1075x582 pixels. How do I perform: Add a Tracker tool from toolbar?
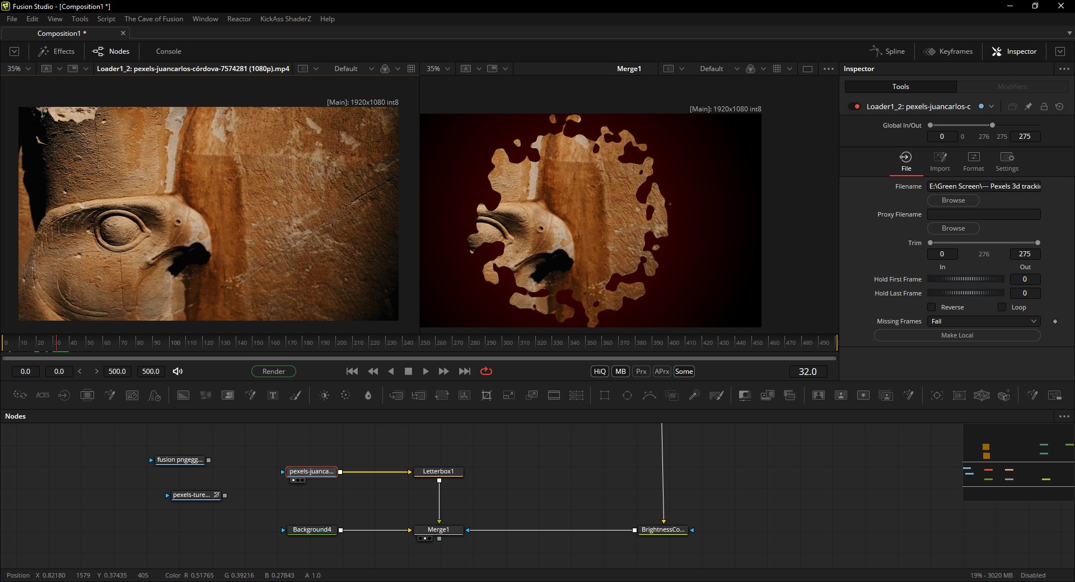pos(937,395)
